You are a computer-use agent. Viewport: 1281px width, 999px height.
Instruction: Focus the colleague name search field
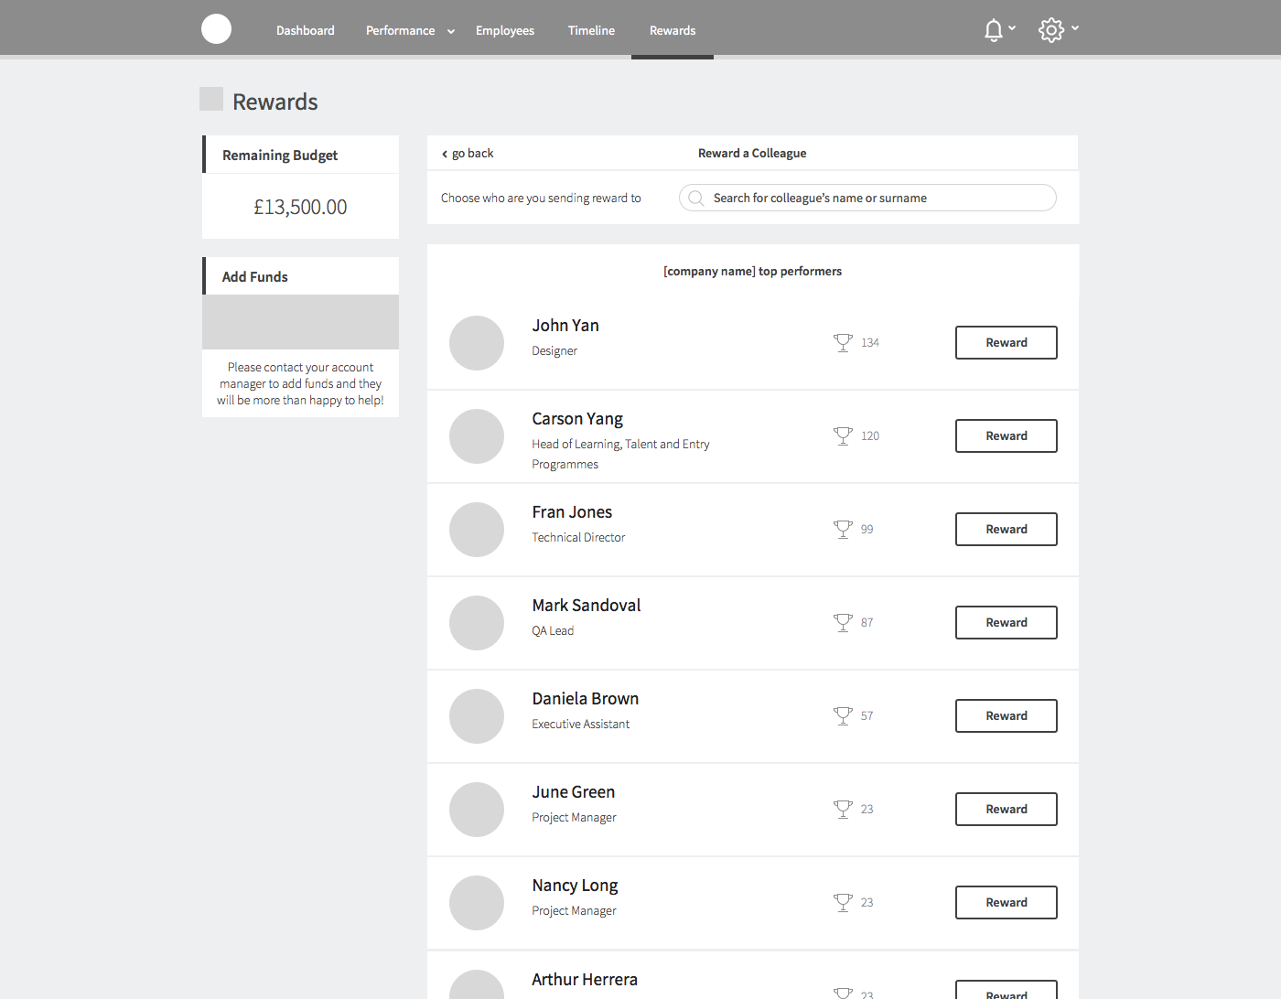[x=867, y=198]
